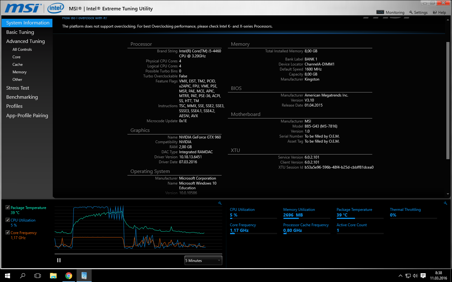Open the 5 Minutes time range dropdown
This screenshot has height=282, width=452.
tap(203, 260)
